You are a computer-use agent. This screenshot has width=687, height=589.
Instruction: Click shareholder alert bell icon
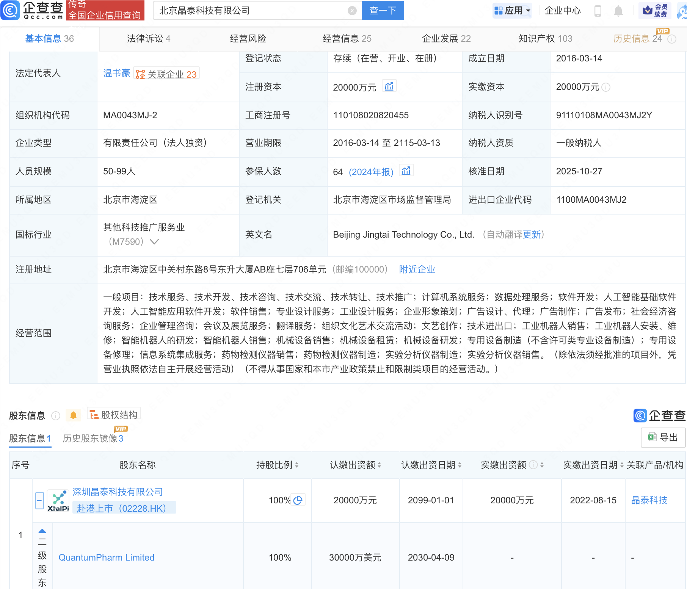tap(73, 415)
